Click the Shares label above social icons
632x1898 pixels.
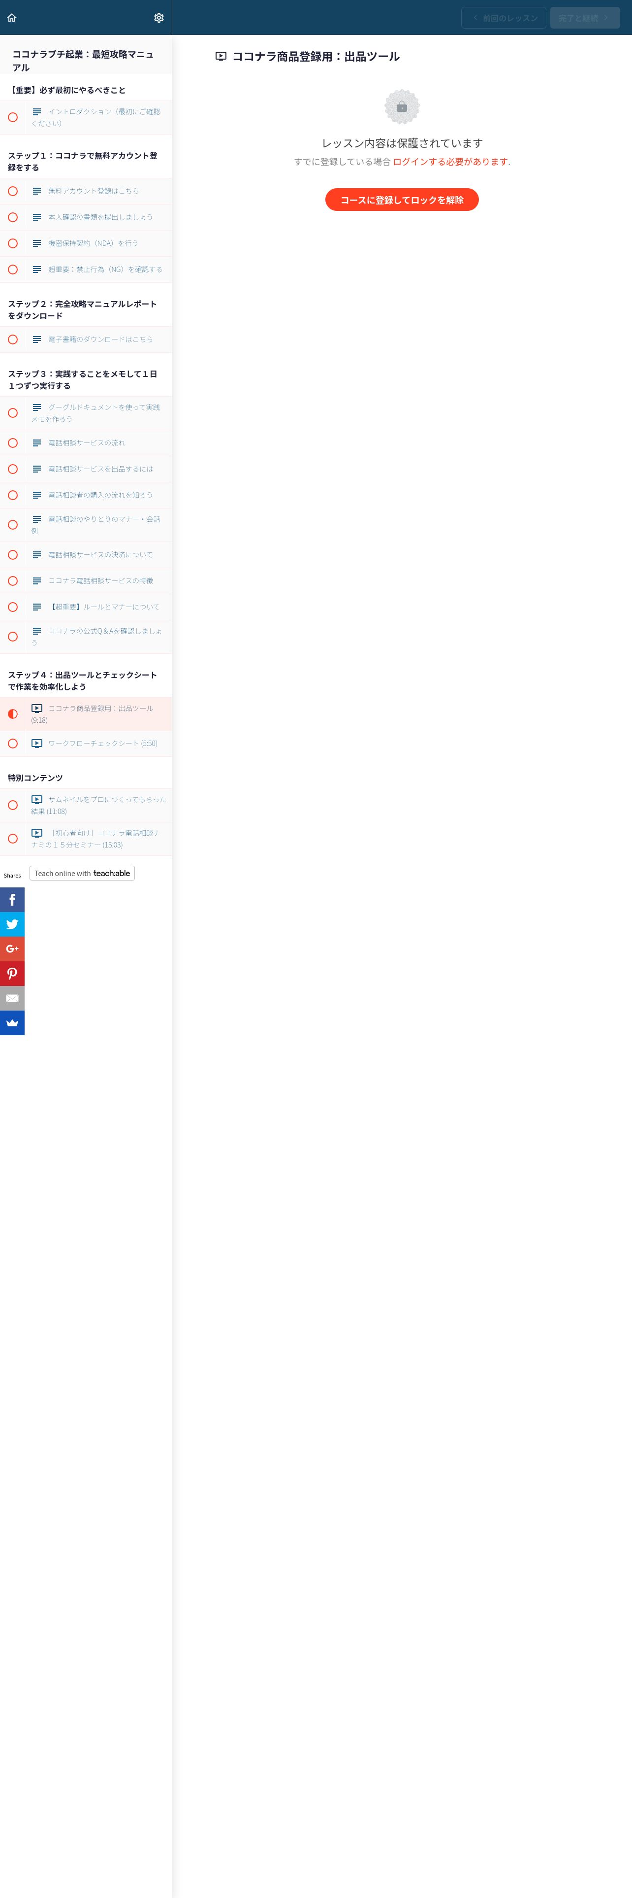click(x=12, y=875)
